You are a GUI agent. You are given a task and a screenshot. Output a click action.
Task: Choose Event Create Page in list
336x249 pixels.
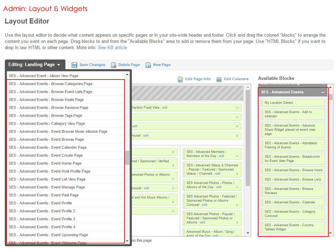(46, 155)
